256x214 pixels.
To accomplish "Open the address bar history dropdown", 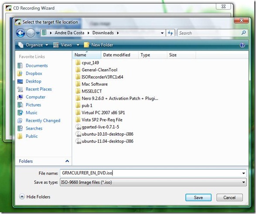I will coord(162,33).
